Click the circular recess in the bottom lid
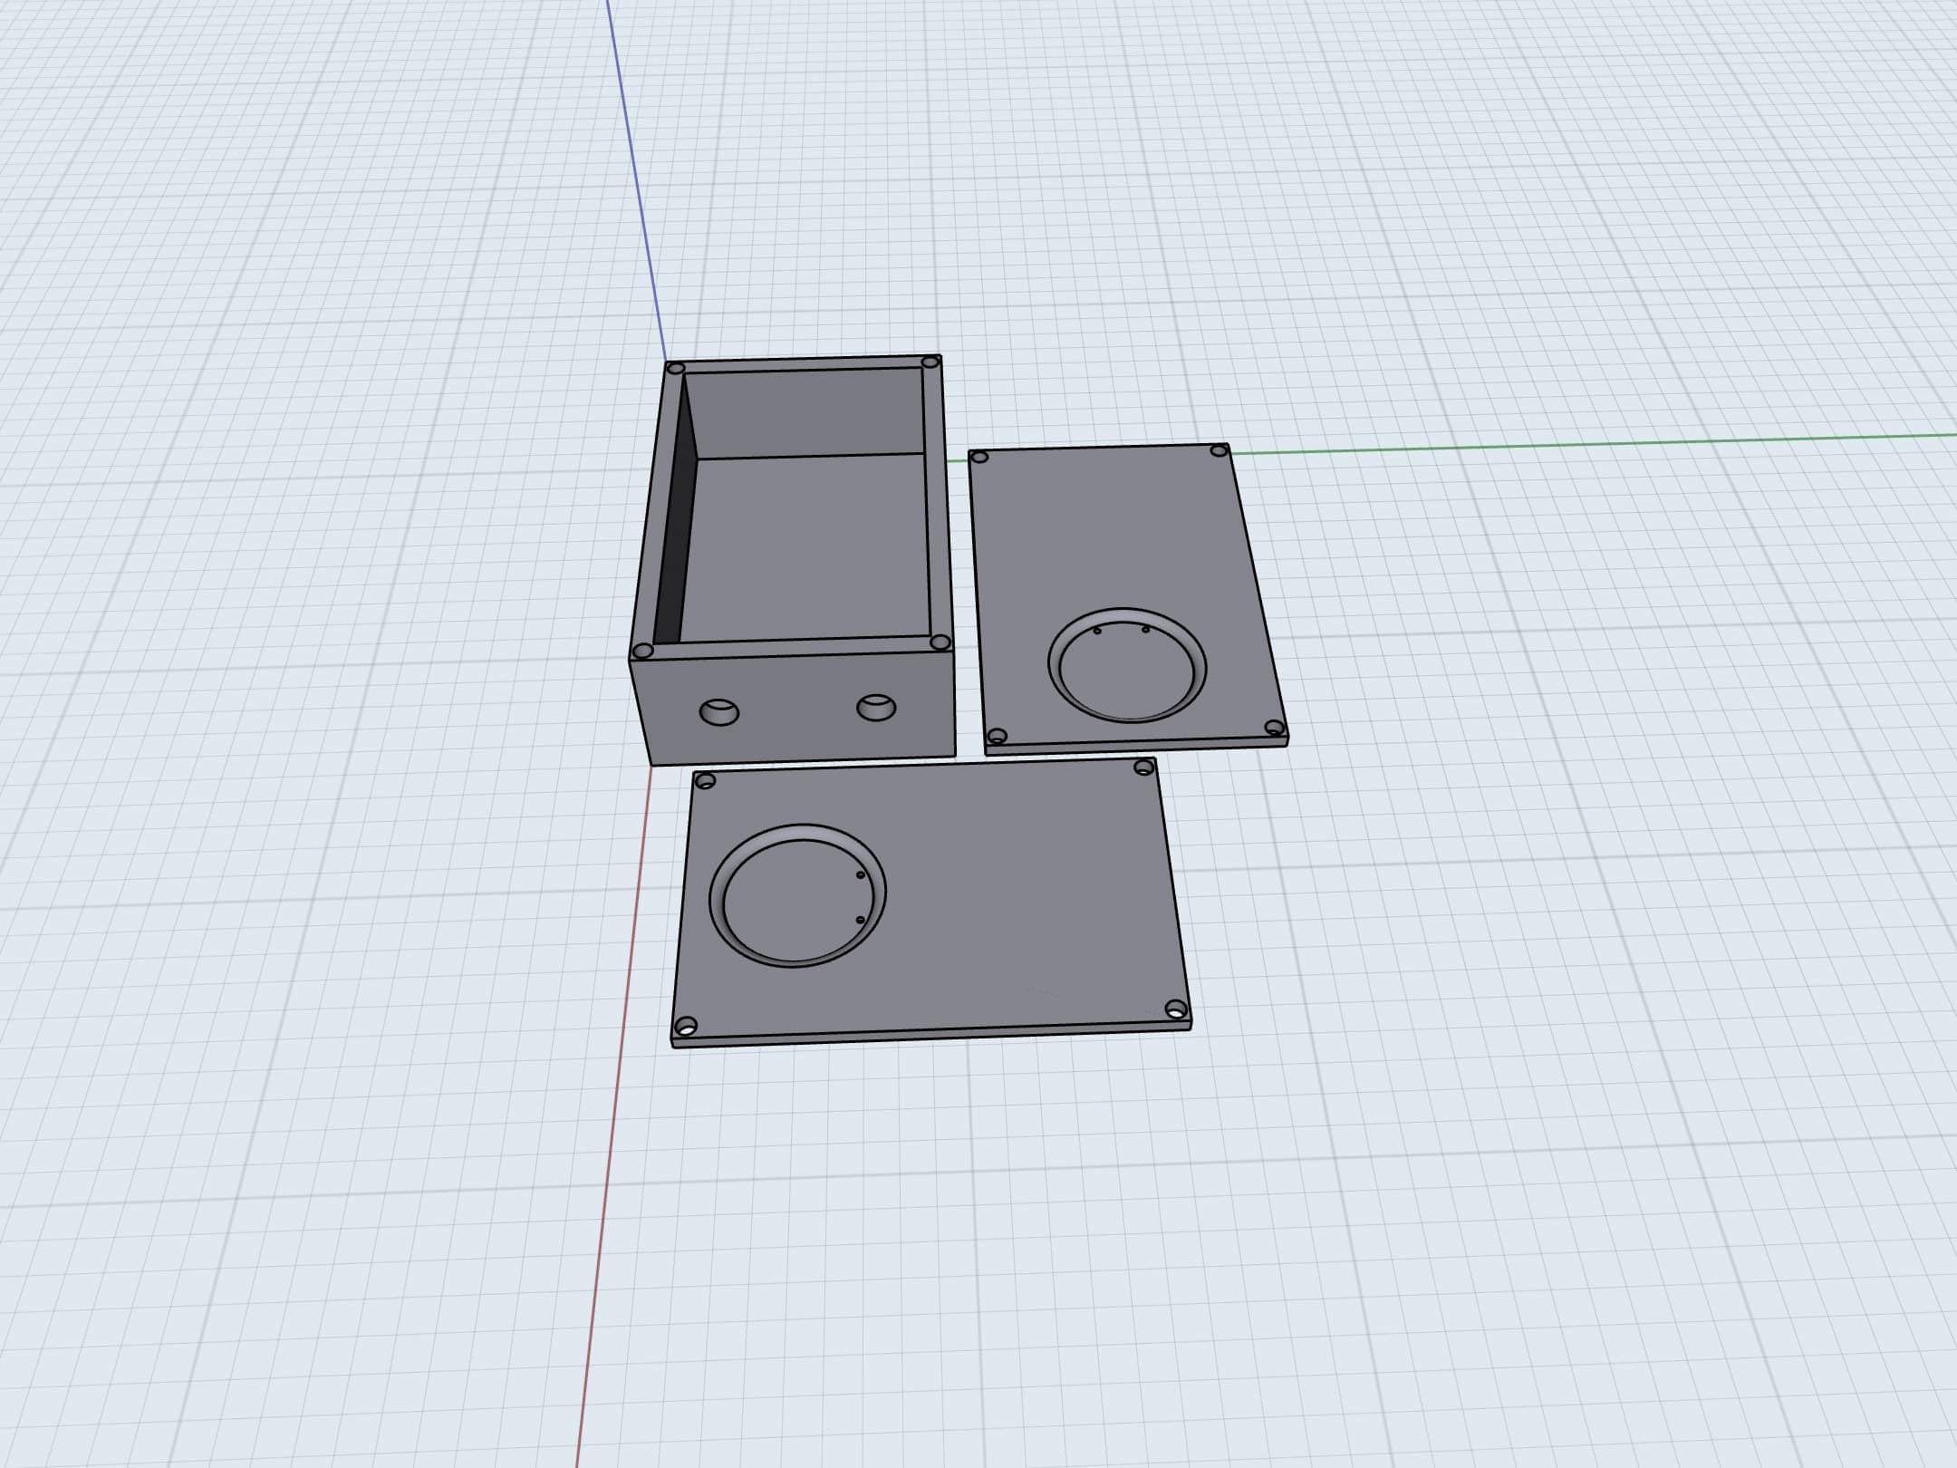The image size is (1957, 1468). (797, 897)
